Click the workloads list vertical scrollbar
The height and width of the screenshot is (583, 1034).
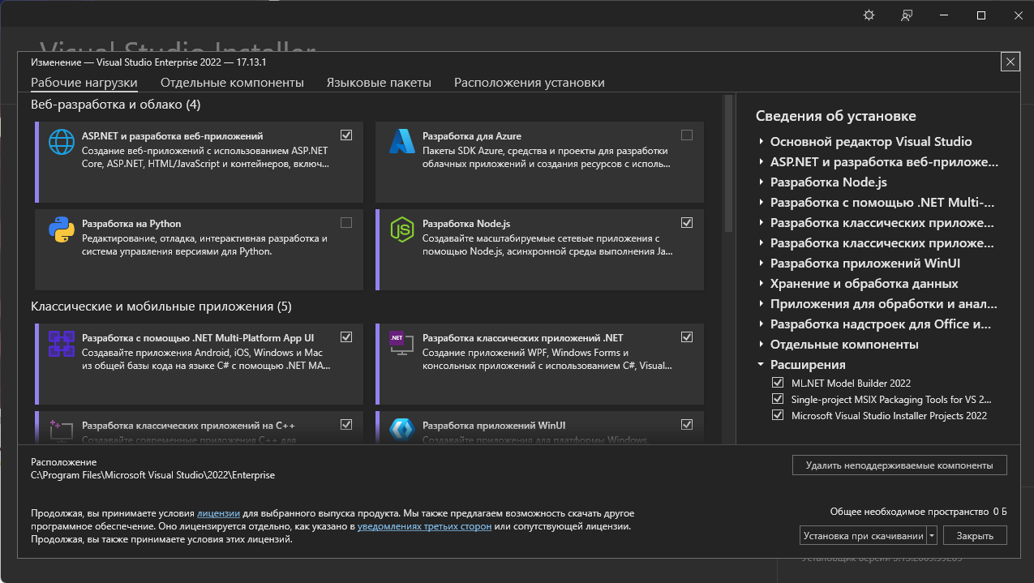727,162
